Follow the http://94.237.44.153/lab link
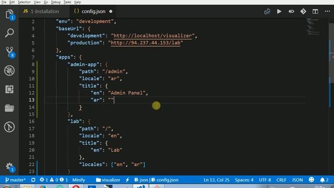The width and height of the screenshot is (334, 188). coord(146,43)
